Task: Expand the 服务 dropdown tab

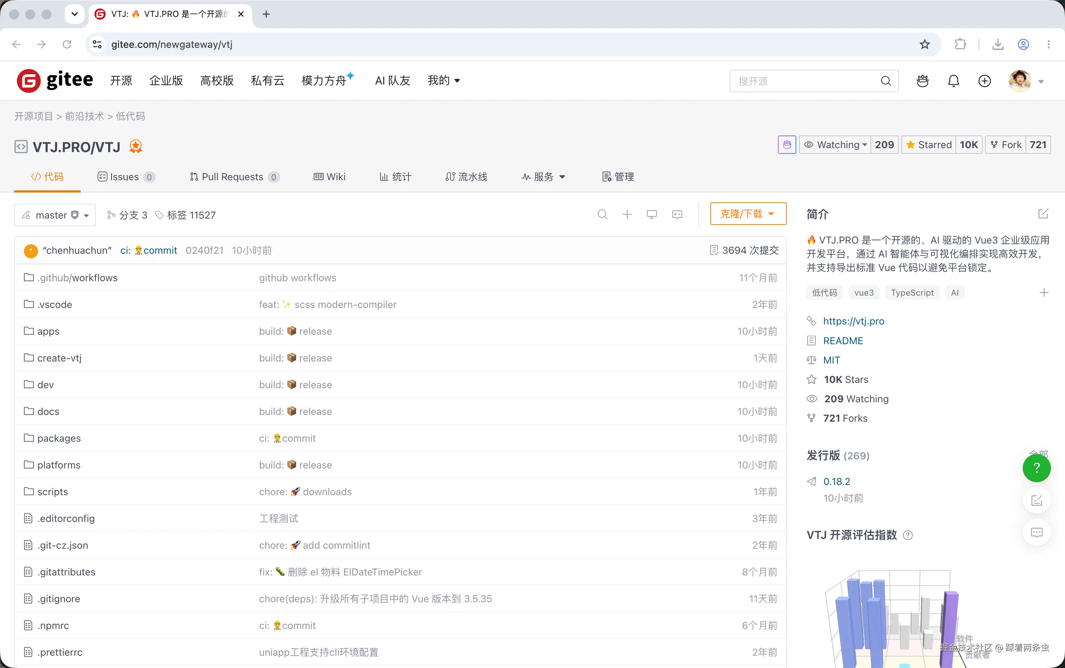Action: pyautogui.click(x=543, y=177)
